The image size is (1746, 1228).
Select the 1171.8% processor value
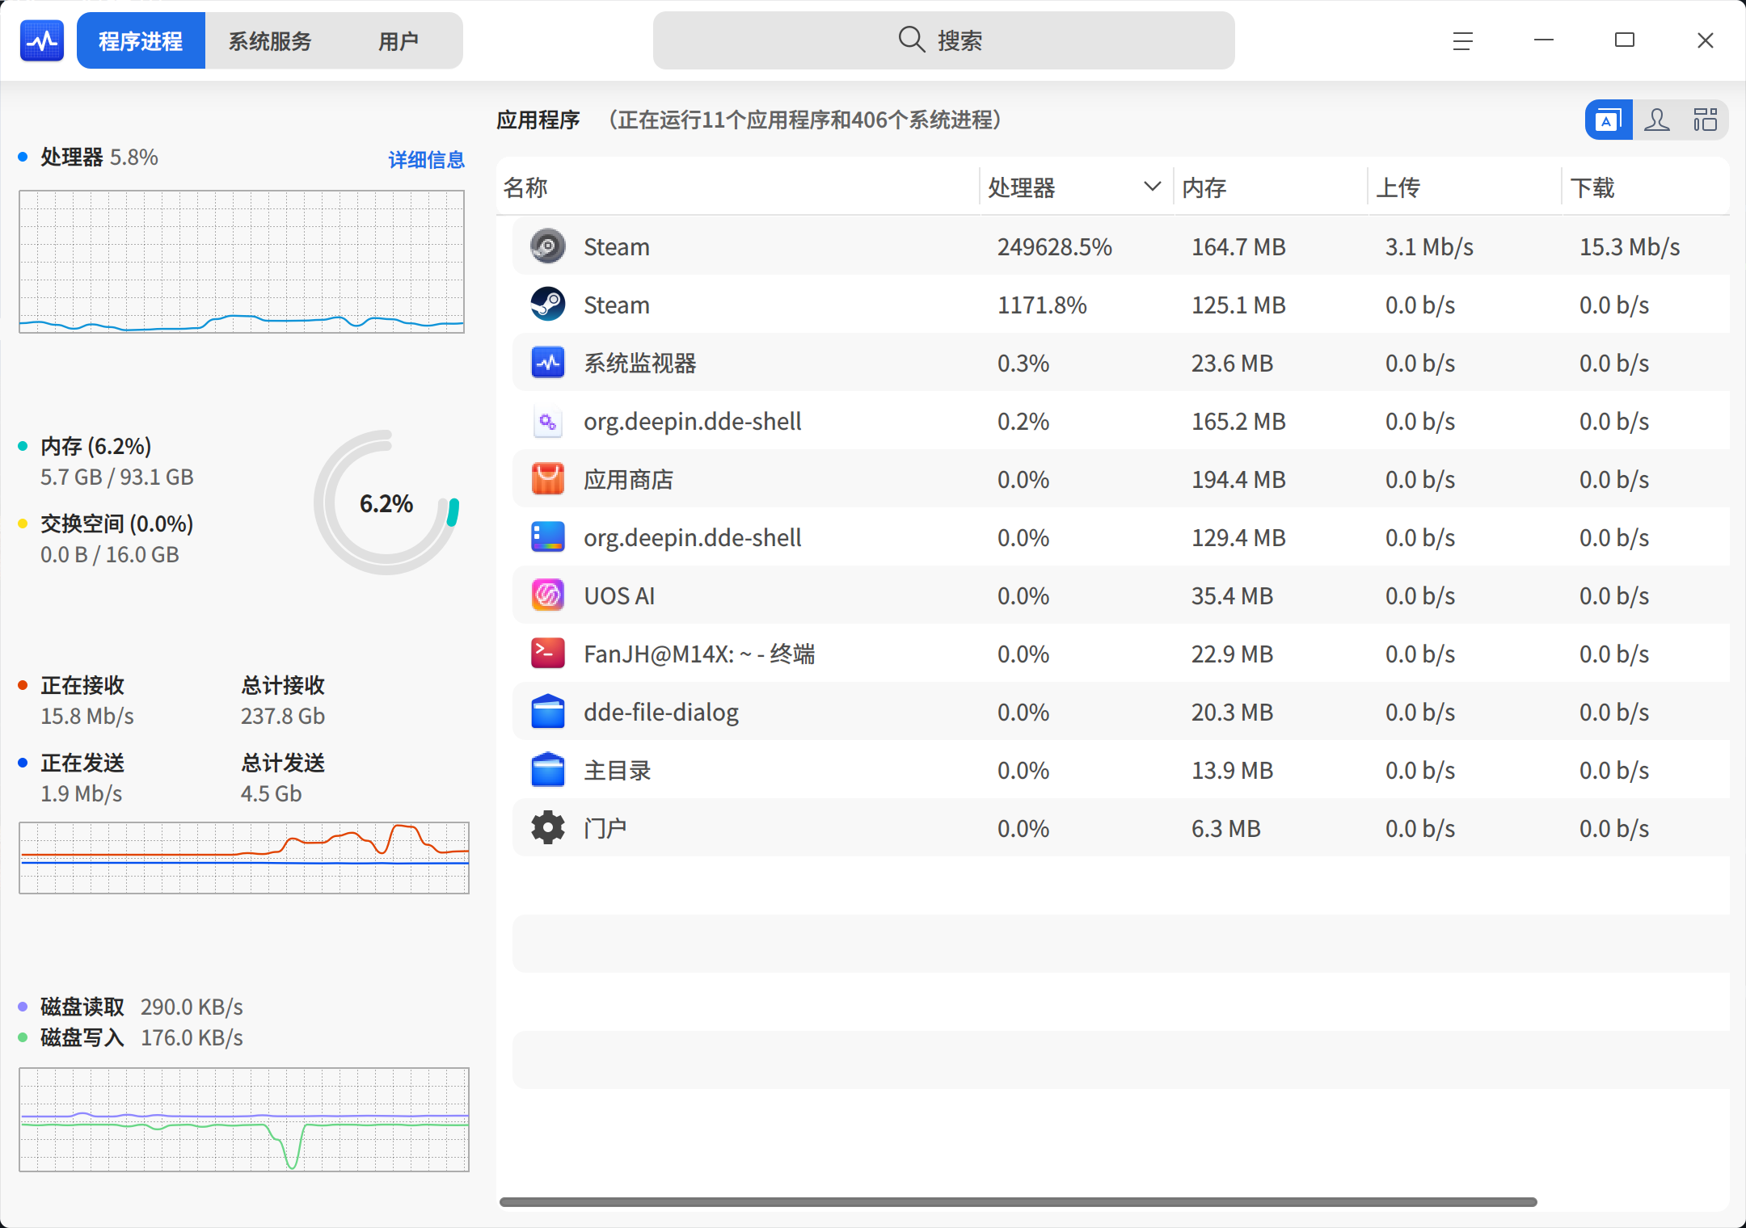(1043, 305)
